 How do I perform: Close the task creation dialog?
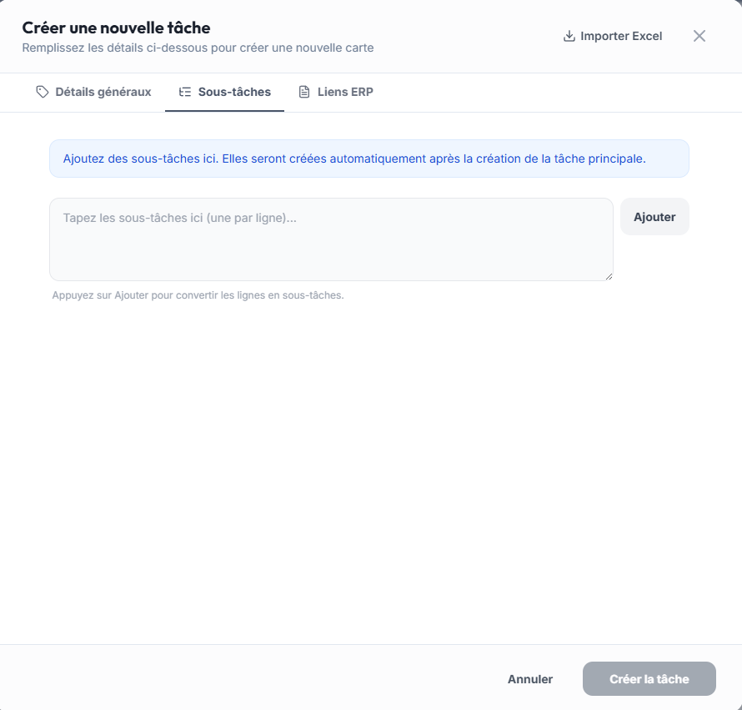[699, 36]
